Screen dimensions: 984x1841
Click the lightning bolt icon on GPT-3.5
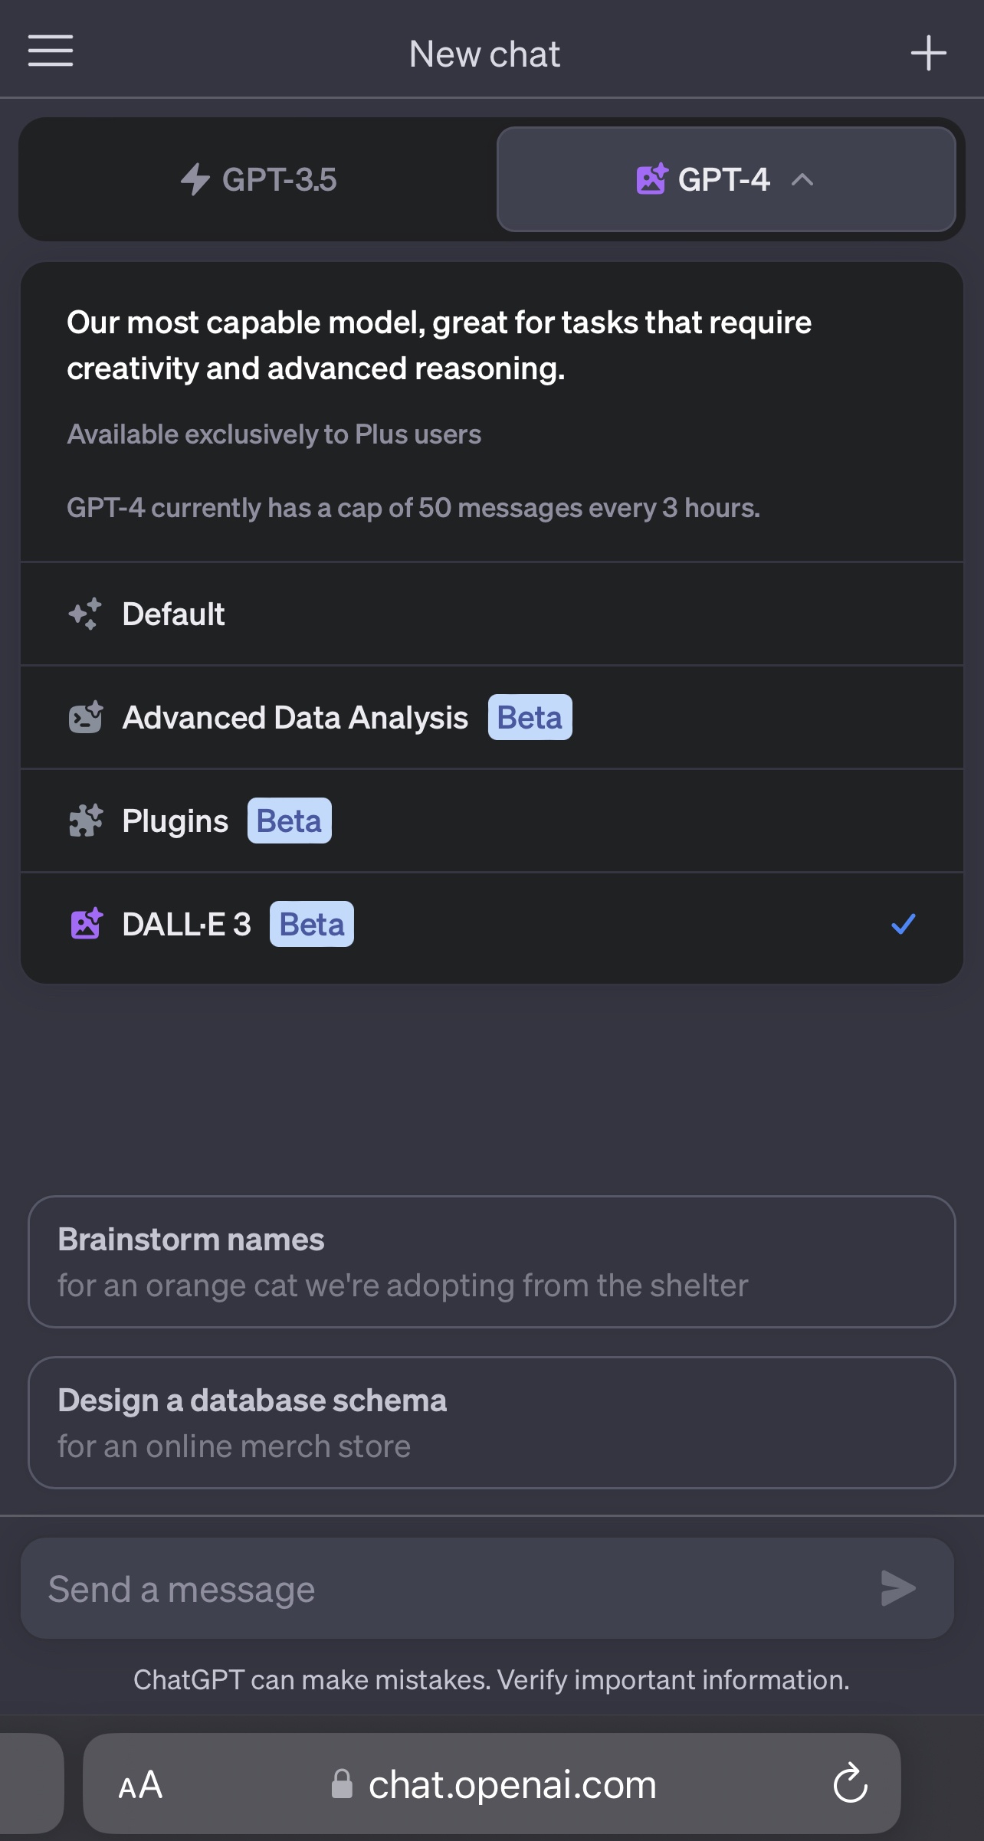tap(197, 179)
